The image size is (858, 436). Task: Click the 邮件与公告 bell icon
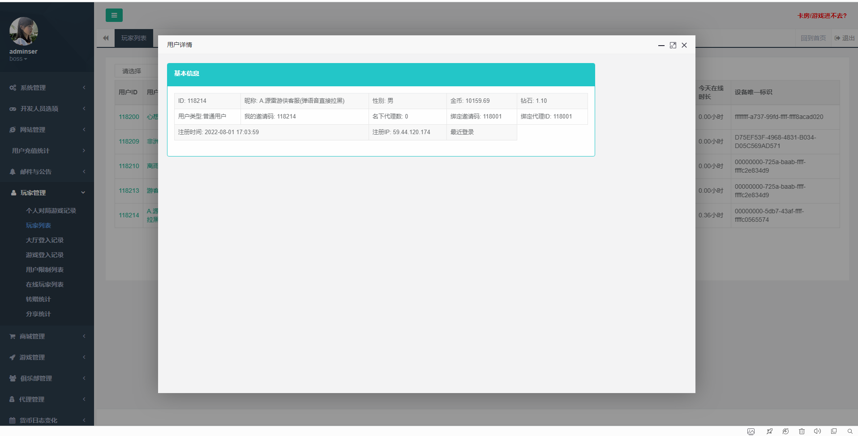[13, 172]
